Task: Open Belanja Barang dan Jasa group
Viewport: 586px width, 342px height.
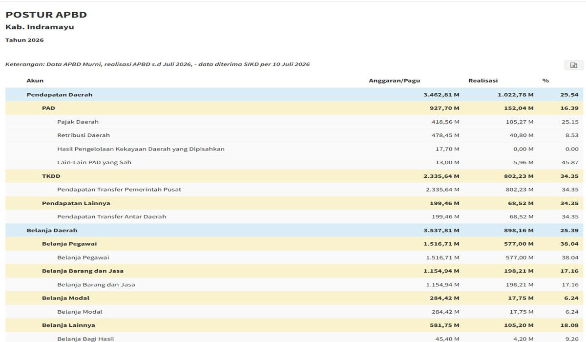Action: (294, 271)
